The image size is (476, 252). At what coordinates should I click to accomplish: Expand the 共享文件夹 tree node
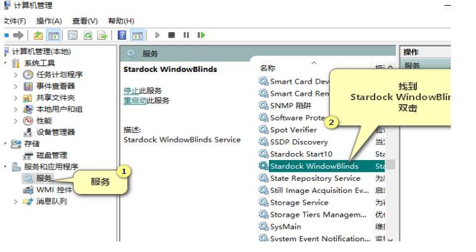tap(16, 98)
